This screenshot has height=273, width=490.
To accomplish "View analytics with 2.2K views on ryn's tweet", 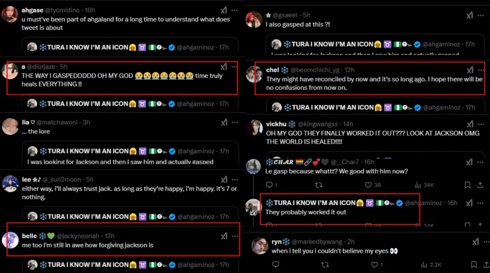I will (x=431, y=265).
